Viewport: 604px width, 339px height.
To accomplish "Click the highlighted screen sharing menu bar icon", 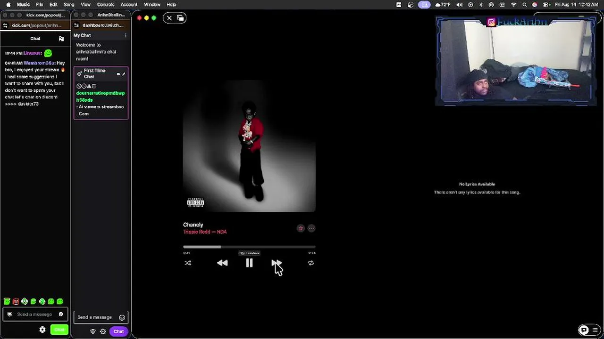I will (424, 5).
